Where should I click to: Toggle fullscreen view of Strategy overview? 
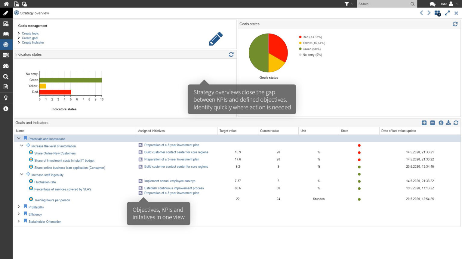click(x=447, y=13)
